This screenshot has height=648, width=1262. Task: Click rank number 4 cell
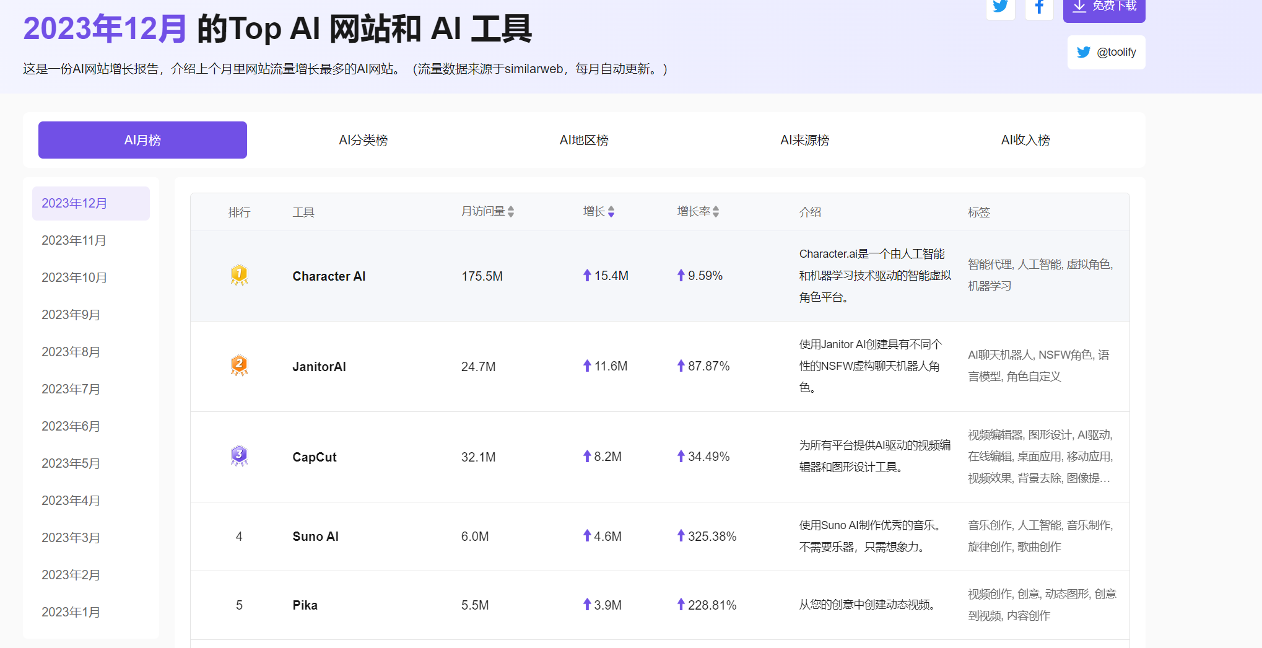pyautogui.click(x=239, y=536)
